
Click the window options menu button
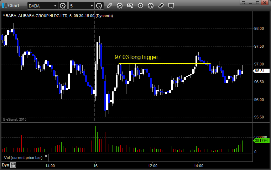pos(243,2)
